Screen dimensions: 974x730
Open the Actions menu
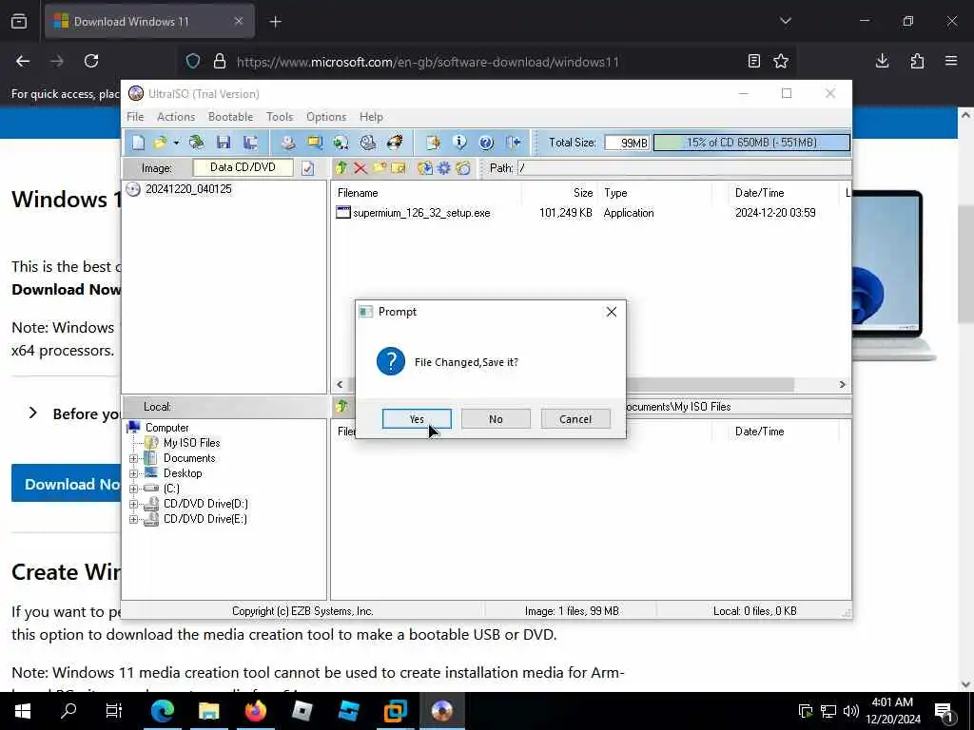[x=176, y=117]
